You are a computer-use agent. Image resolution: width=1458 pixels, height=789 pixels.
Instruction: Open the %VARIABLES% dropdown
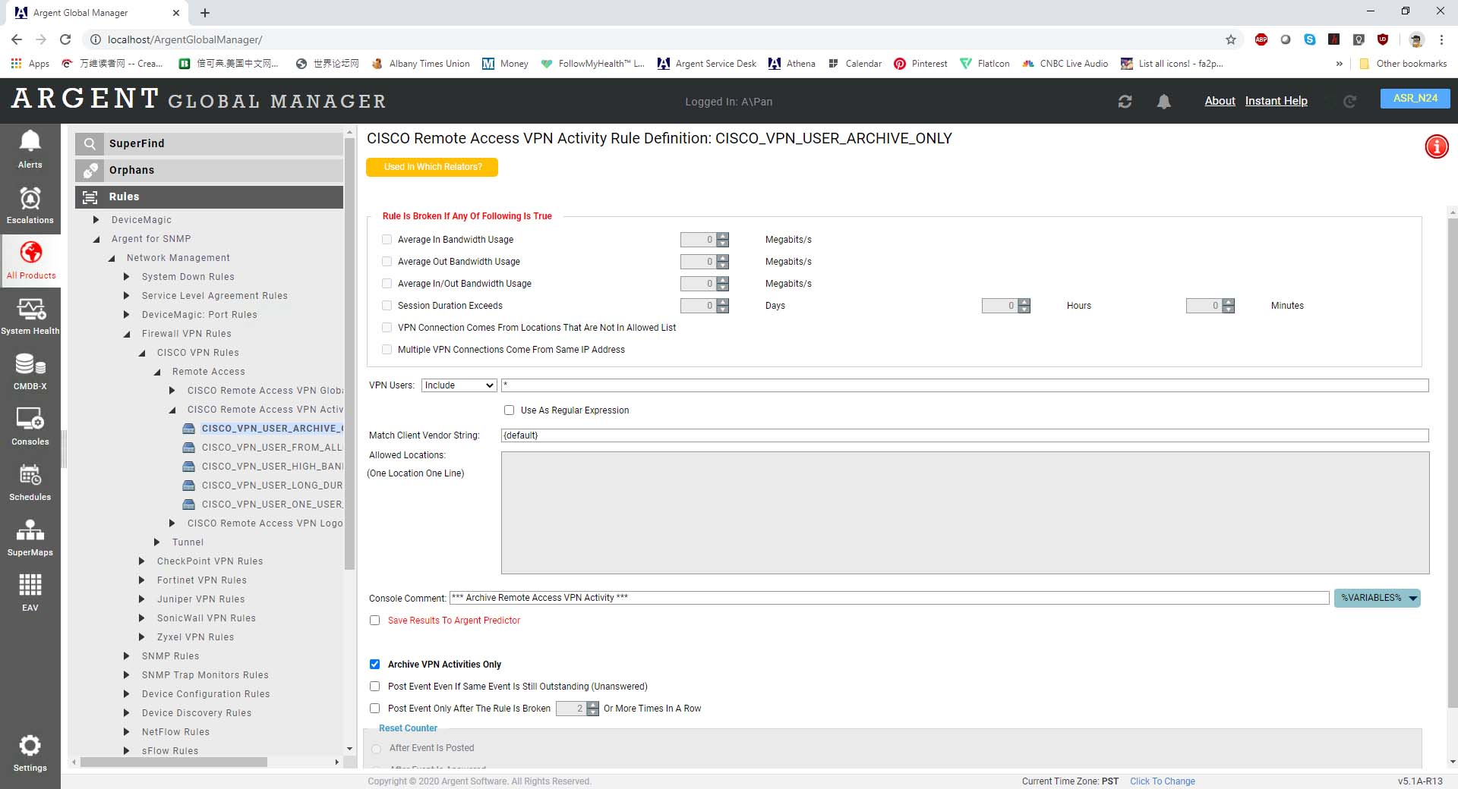(1377, 599)
